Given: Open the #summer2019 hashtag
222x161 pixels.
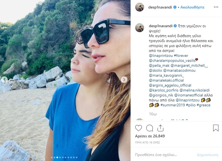Looking at the screenshot, I should [170, 105].
